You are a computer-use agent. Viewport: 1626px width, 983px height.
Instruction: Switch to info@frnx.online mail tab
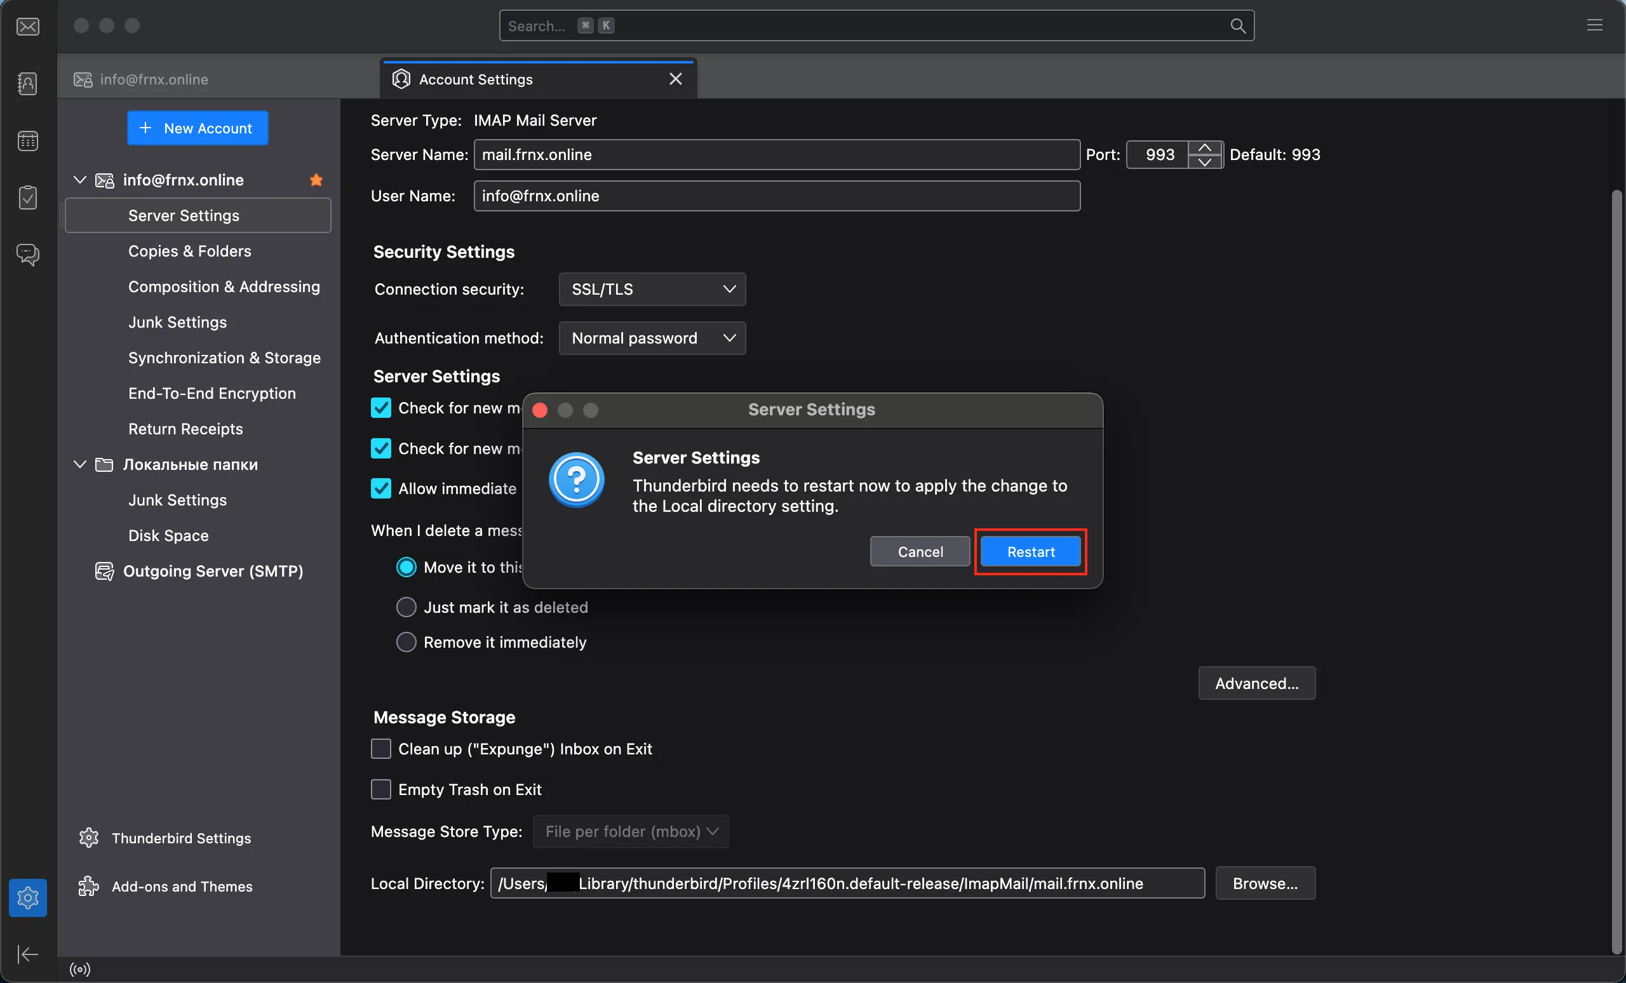click(218, 79)
